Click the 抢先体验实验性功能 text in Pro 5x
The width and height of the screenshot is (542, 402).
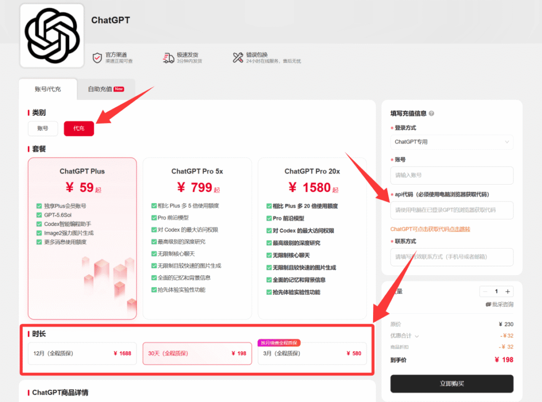pyautogui.click(x=182, y=290)
